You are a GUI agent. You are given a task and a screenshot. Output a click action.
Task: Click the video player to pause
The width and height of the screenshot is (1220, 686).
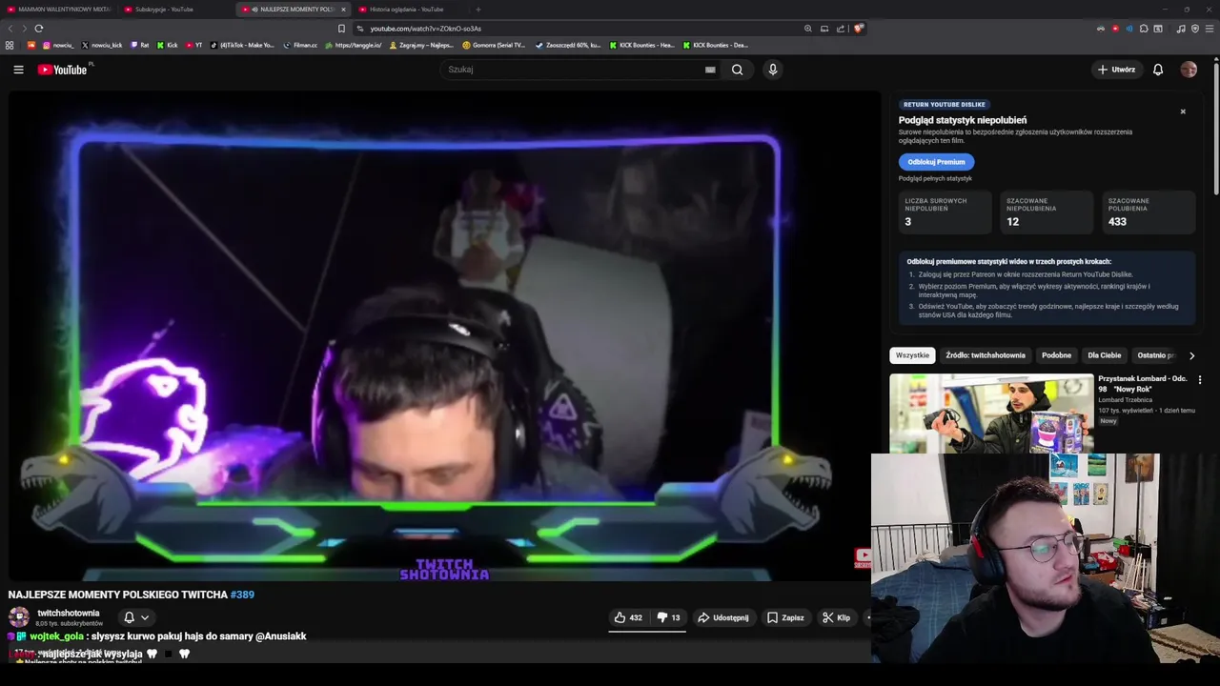tap(444, 335)
